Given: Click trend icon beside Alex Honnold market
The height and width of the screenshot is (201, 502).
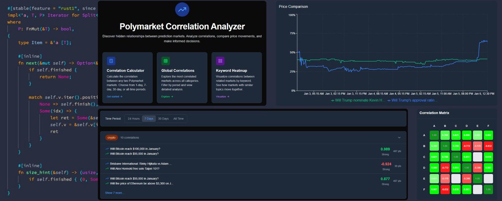Looking at the screenshot, I should click(x=107, y=168).
